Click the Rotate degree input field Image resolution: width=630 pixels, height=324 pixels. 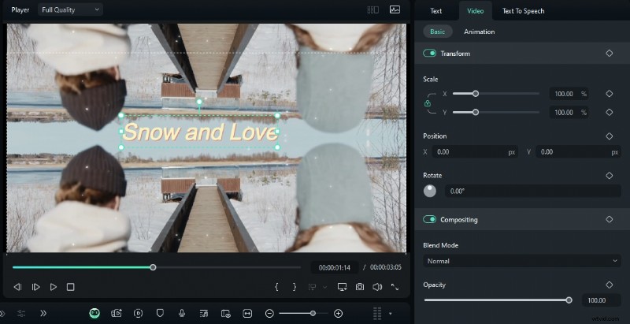tap(532, 191)
